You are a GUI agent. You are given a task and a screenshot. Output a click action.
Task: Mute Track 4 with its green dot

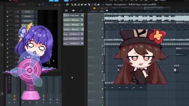(x=103, y=46)
